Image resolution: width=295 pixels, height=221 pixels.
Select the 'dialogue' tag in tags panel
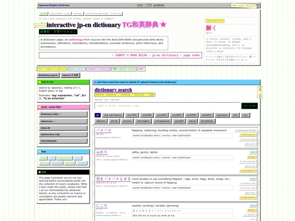(x=57, y=163)
